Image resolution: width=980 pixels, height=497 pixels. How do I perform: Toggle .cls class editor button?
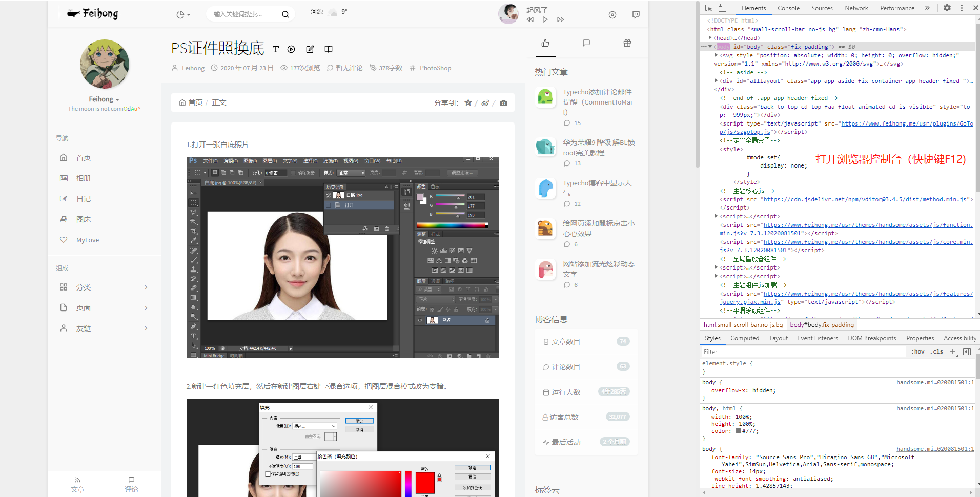pyautogui.click(x=937, y=351)
